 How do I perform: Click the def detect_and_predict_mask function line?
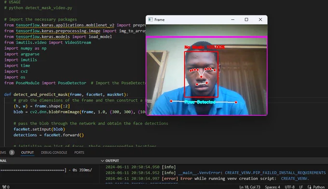pos(66,94)
